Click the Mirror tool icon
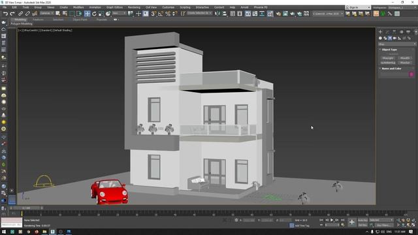The image size is (418, 235). coord(217,14)
